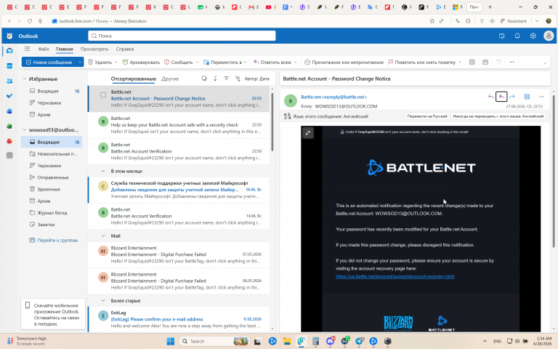Collapse the Избранные favorites section
The height and width of the screenshot is (349, 558).
24,79
